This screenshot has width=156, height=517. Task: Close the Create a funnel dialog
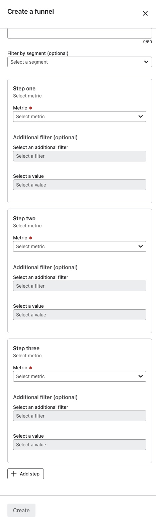[145, 13]
